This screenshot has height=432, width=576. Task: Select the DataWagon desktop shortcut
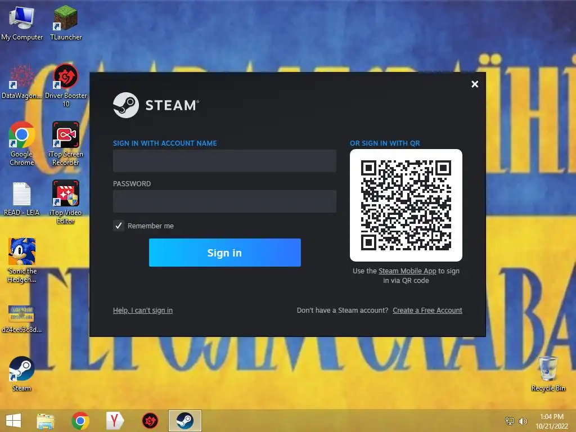pos(22,82)
